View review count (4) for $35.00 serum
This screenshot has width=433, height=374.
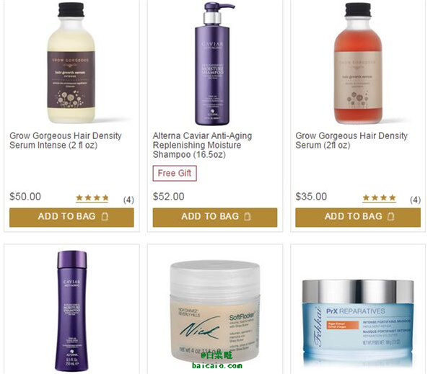coord(416,200)
